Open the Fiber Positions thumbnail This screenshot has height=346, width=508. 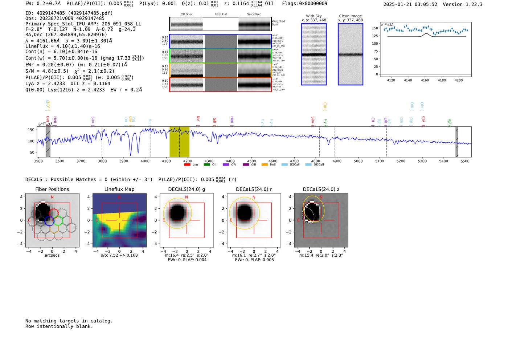point(52,220)
